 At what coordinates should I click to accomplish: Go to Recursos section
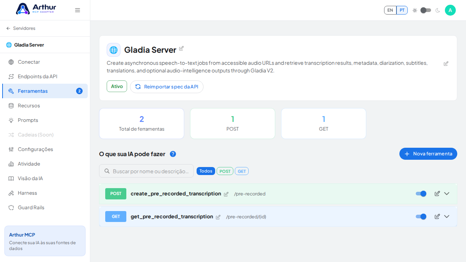point(45,106)
